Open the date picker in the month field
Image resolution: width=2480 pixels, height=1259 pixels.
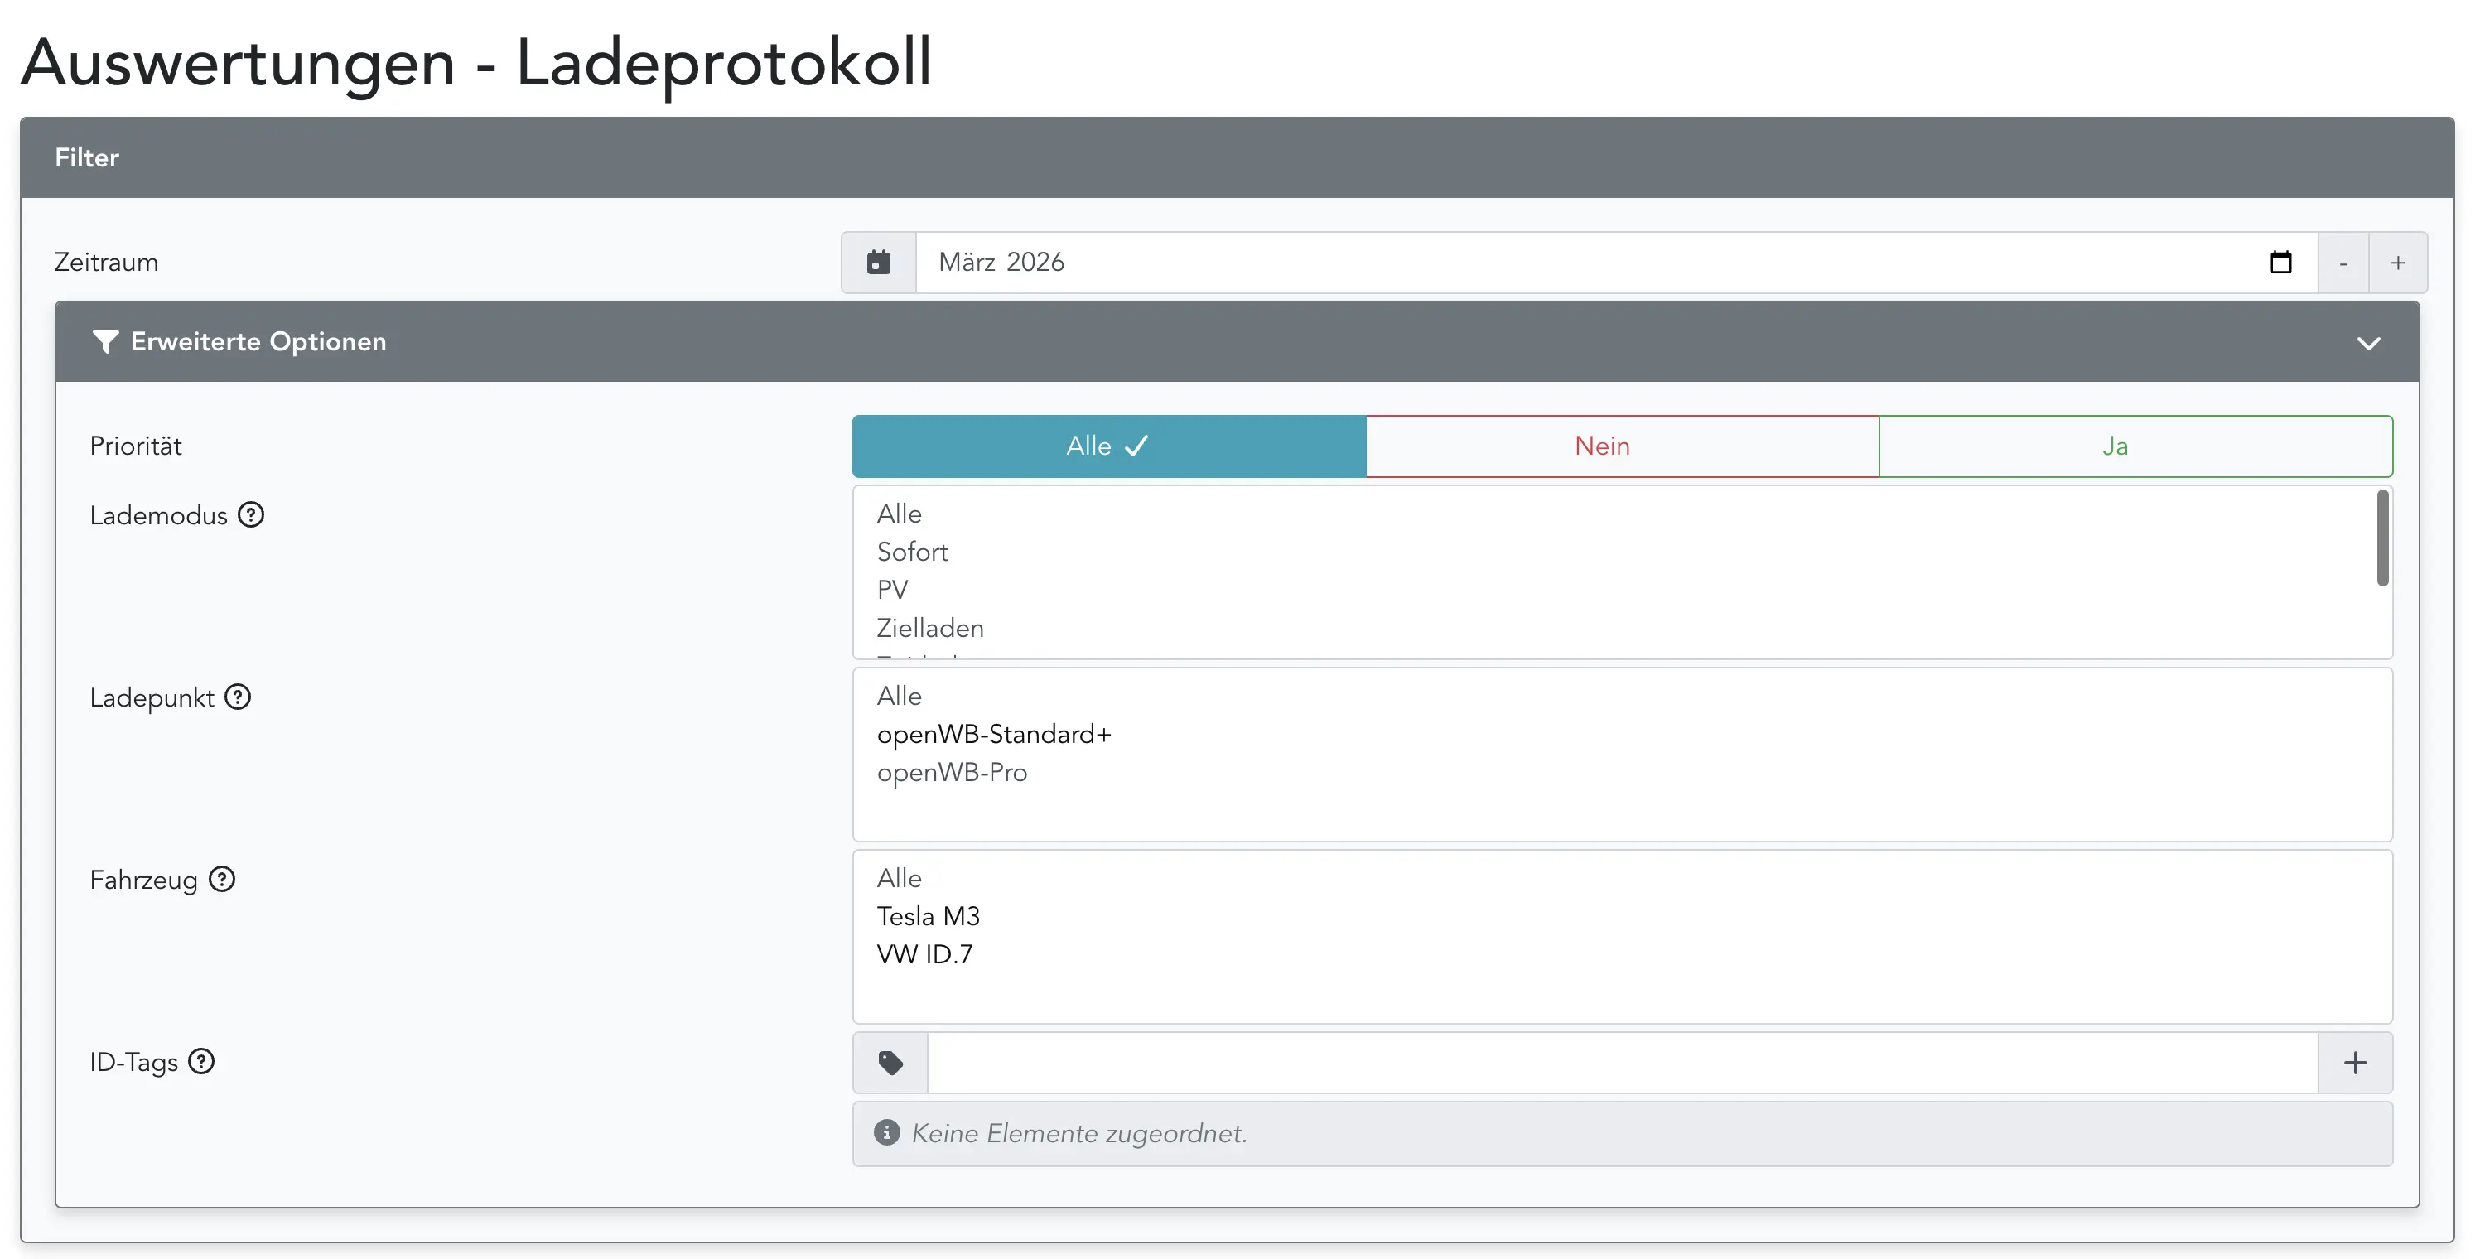pyautogui.click(x=2280, y=262)
